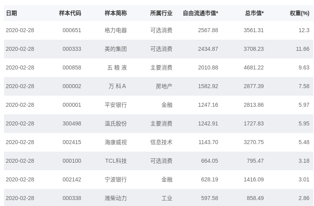This screenshot has height=206, width=314.
Task: Click free-float value 2434.87
Action: point(208,49)
